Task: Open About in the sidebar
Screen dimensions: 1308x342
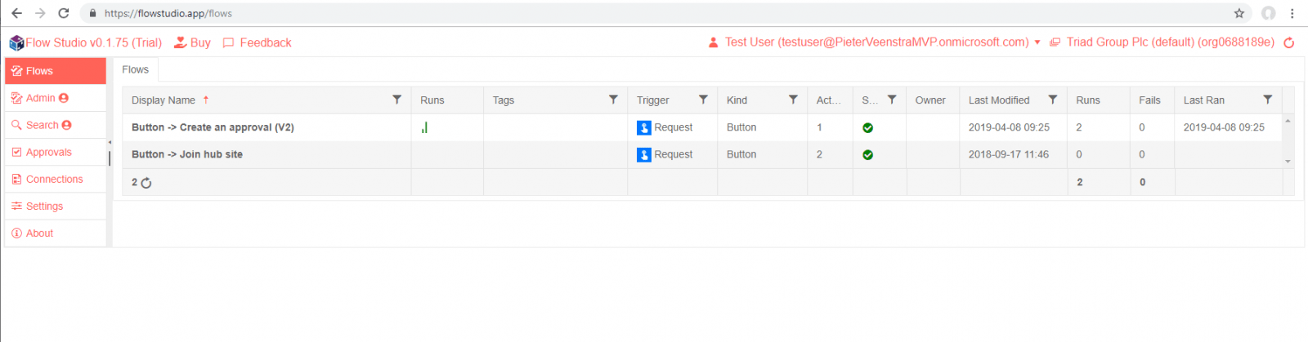Action: coord(56,233)
